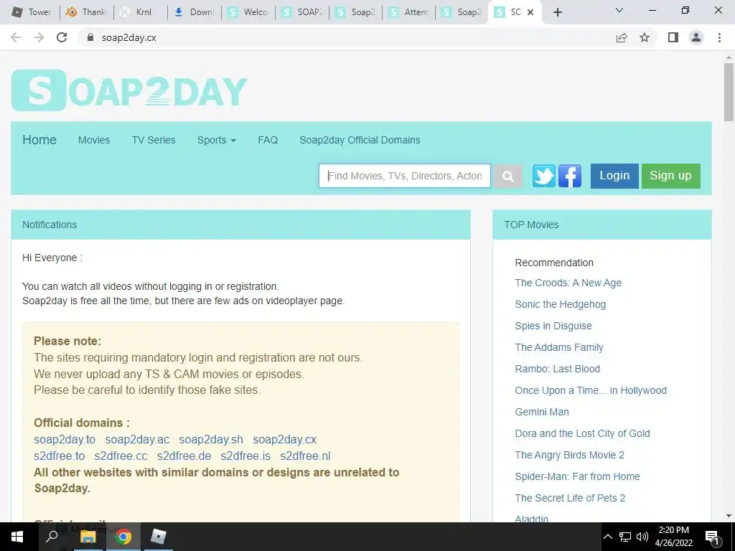Image resolution: width=735 pixels, height=551 pixels.
Task: Open File Explorer from taskbar
Action: coord(88,537)
